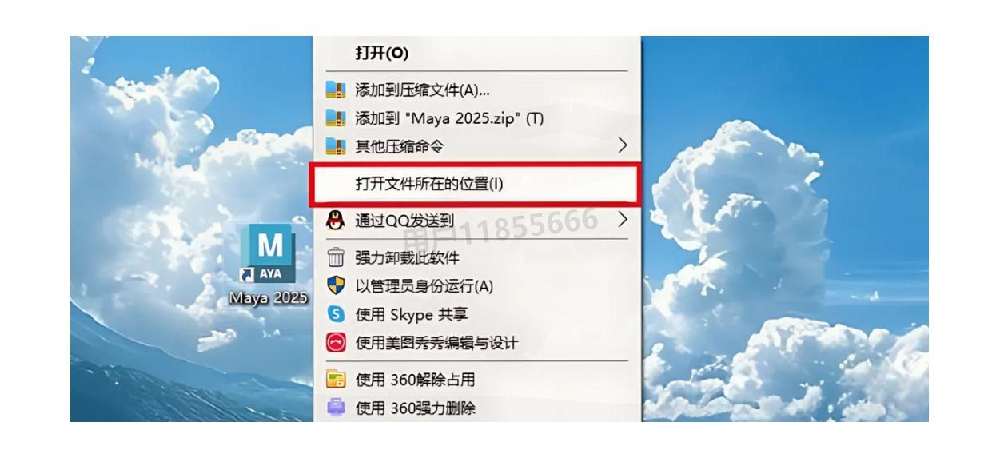This screenshot has height=458, width=1000.
Task: Click the Maya 2025 label under the shortcut
Action: coord(268,298)
